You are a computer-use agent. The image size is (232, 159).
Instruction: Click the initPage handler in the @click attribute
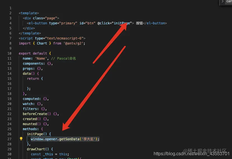(x=122, y=23)
